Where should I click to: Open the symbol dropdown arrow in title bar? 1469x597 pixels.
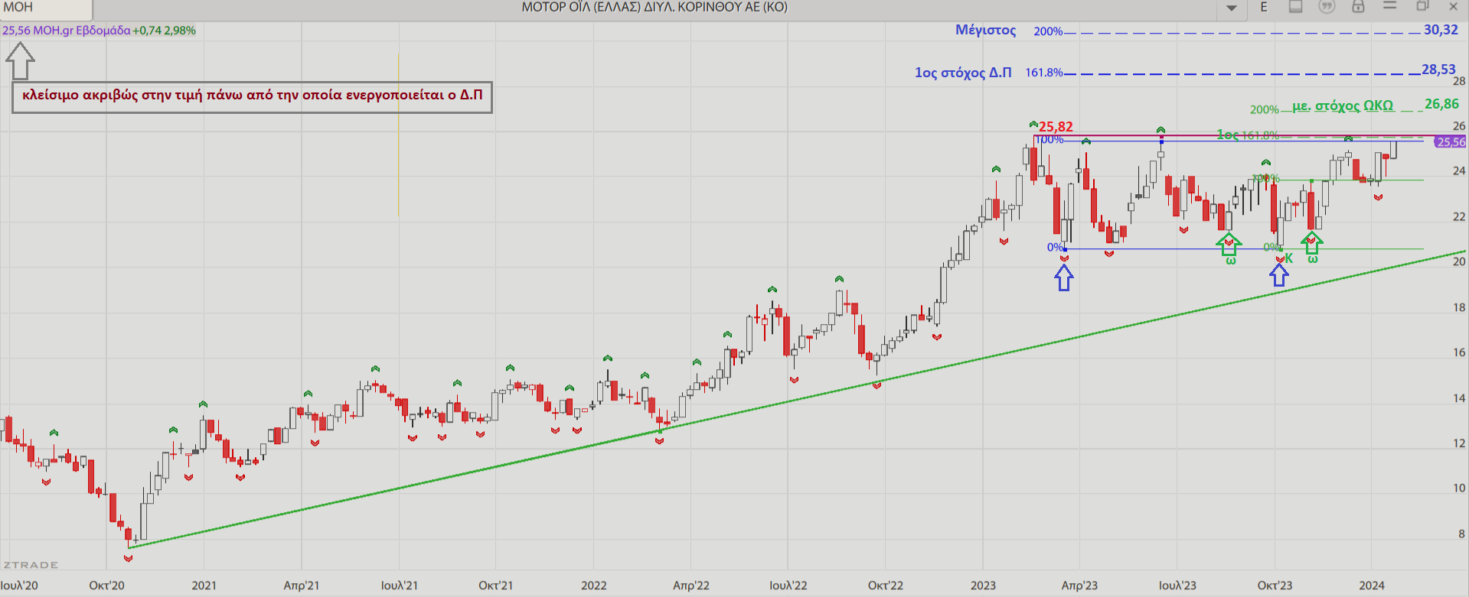coord(1232,8)
